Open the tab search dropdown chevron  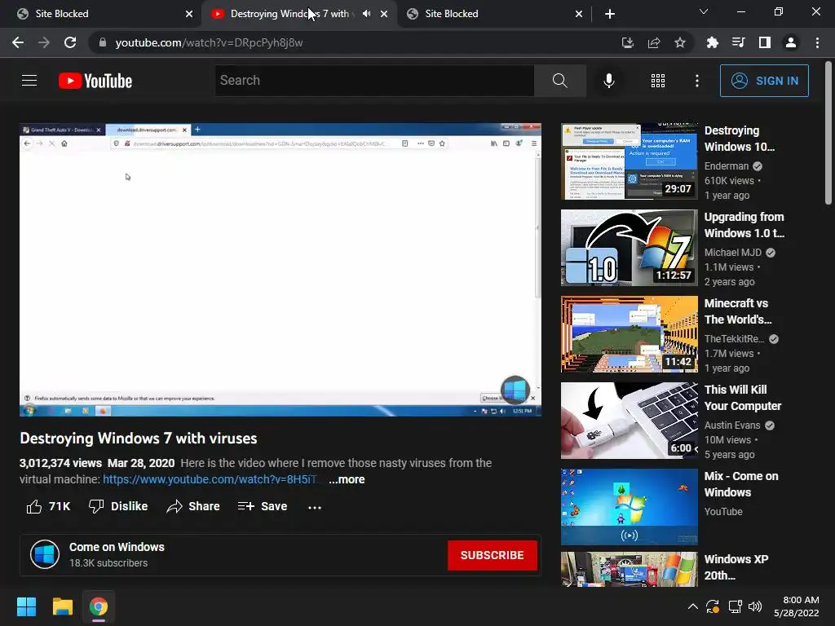coord(704,11)
